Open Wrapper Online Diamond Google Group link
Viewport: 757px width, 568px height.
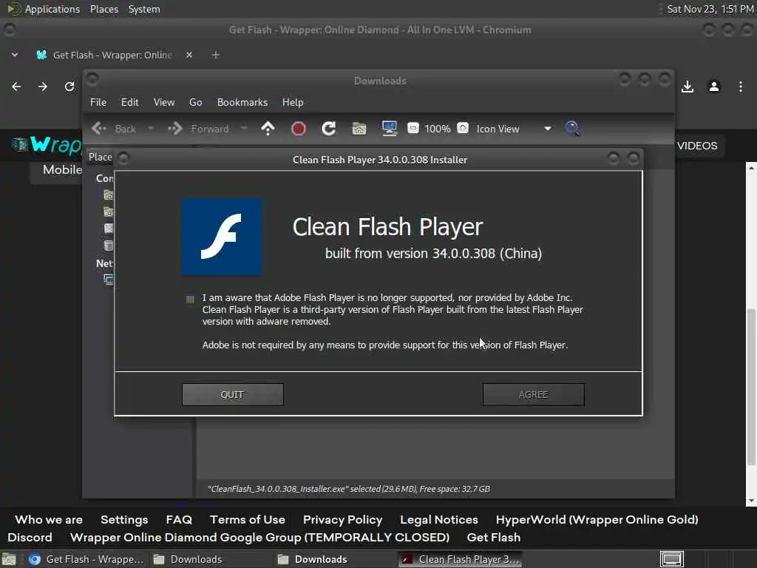click(x=259, y=538)
